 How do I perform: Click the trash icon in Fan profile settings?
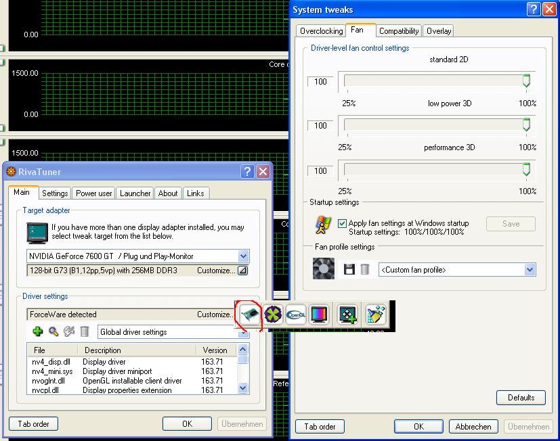[x=364, y=269]
